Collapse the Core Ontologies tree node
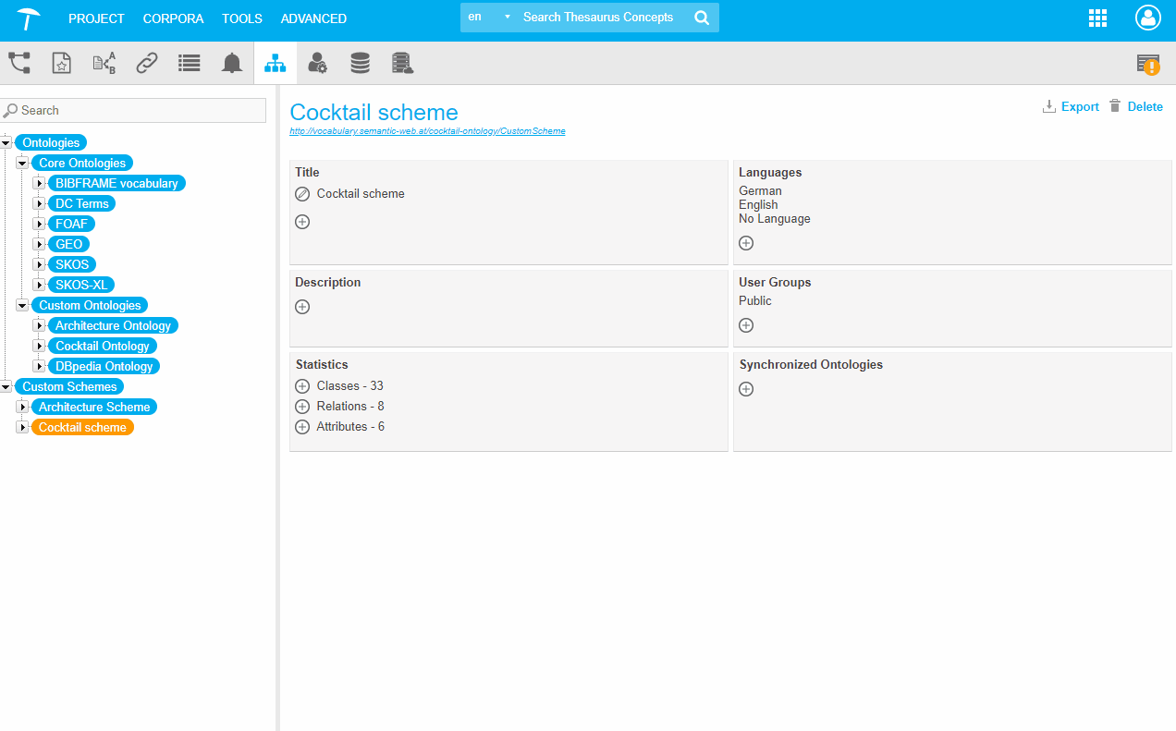1176x731 pixels. 23,163
